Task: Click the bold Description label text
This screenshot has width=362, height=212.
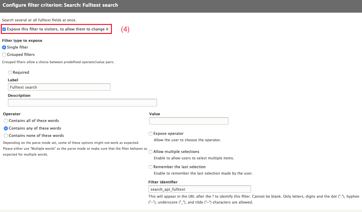Action: (19, 96)
